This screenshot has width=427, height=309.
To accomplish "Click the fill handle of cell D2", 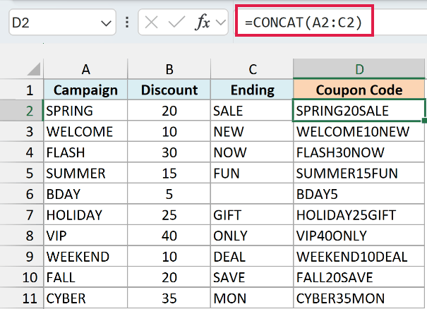I will pyautogui.click(x=424, y=121).
